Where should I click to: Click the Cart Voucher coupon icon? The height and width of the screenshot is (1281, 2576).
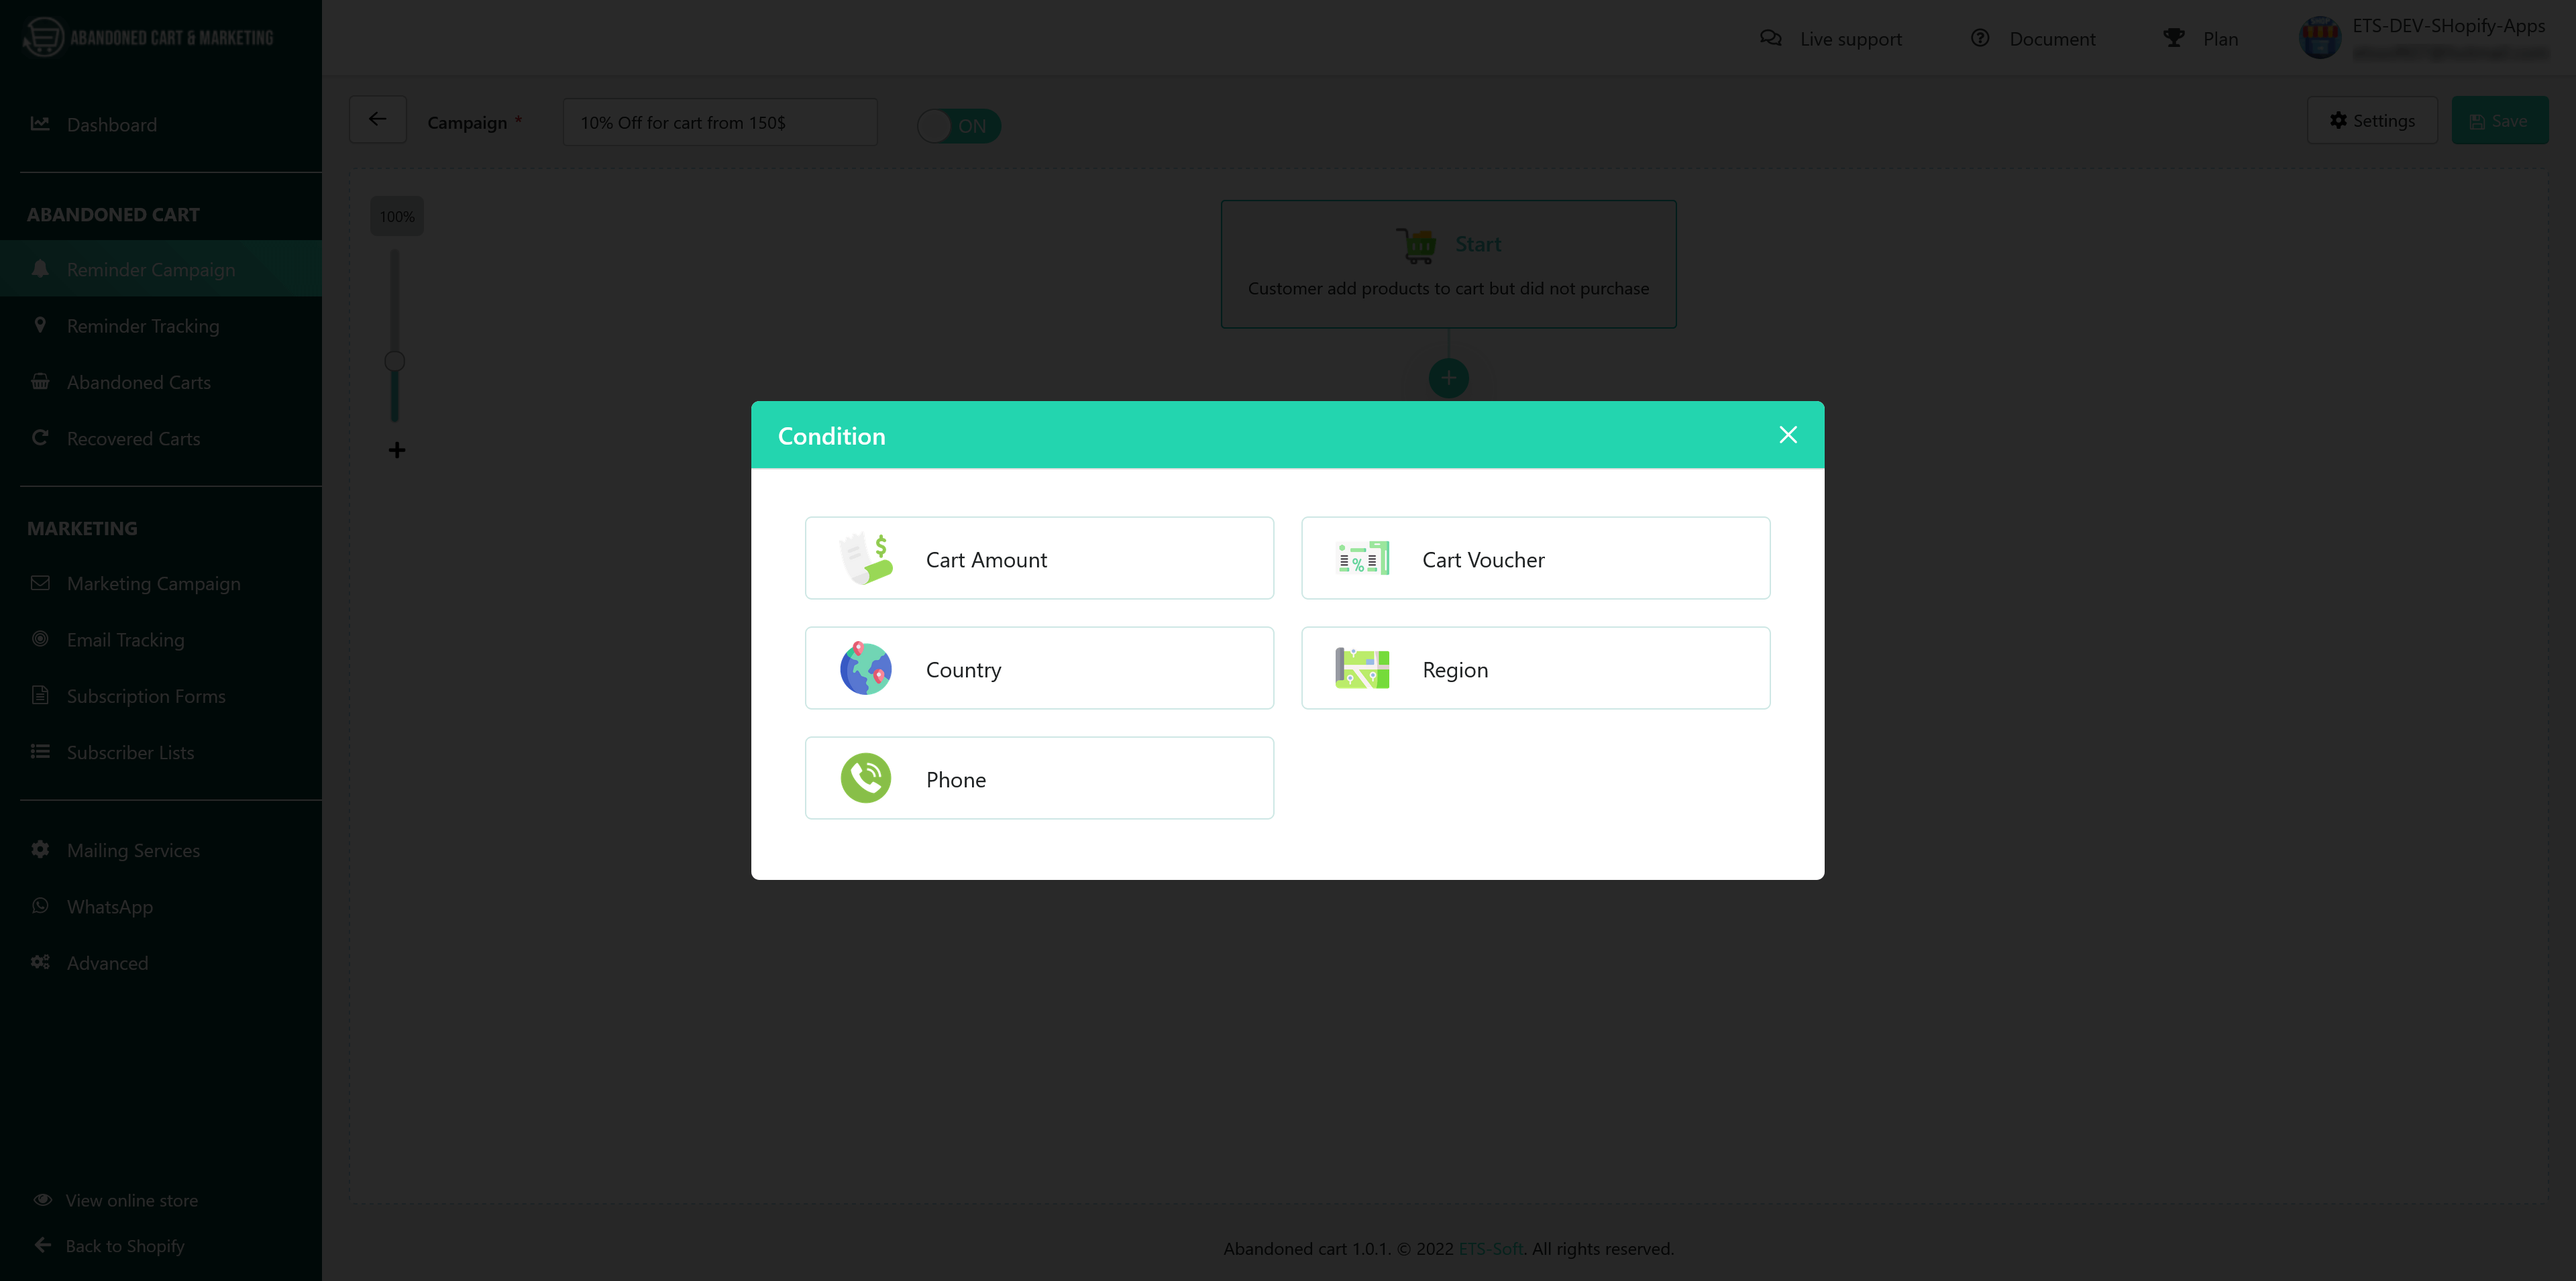coord(1362,559)
